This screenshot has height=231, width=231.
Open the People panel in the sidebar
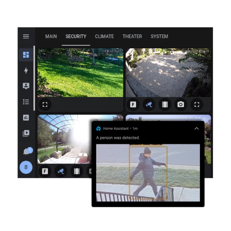tap(26, 86)
